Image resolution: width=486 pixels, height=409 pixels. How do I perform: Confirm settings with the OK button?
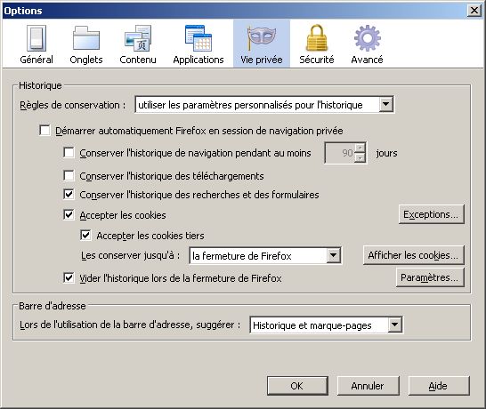pyautogui.click(x=297, y=386)
